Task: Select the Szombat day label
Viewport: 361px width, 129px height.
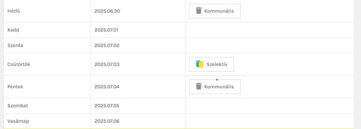Action: click(x=18, y=106)
